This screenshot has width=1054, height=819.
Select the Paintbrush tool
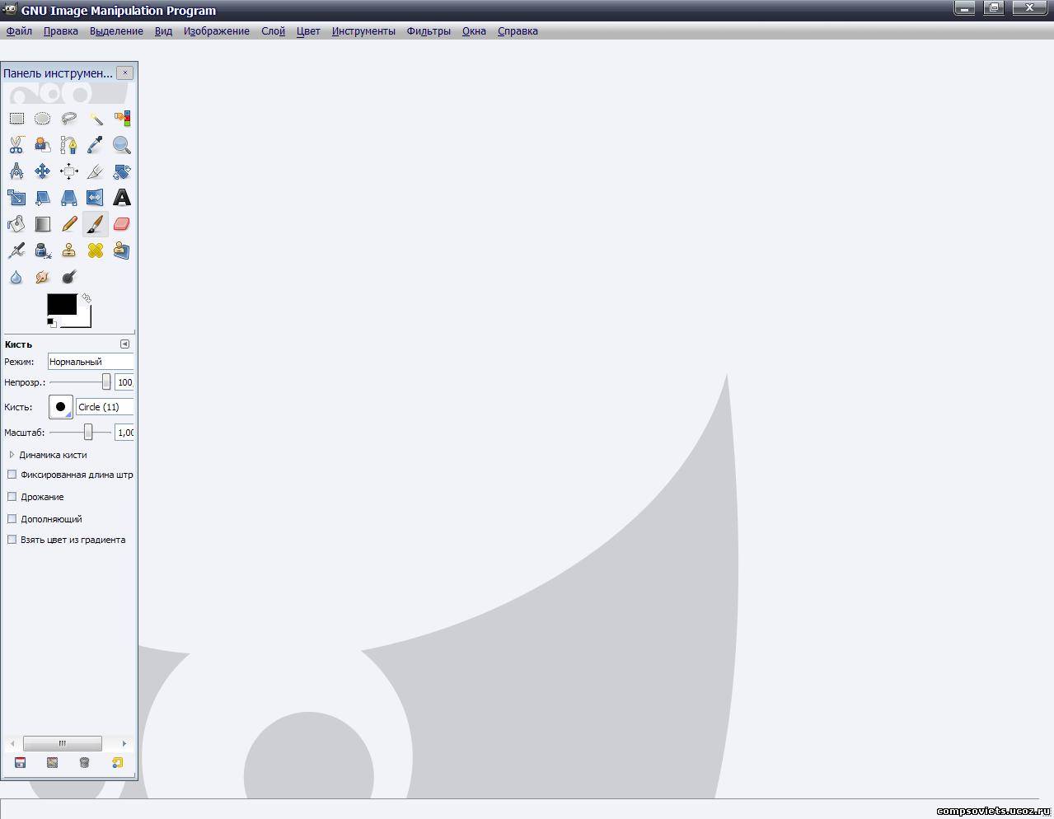tap(96, 224)
